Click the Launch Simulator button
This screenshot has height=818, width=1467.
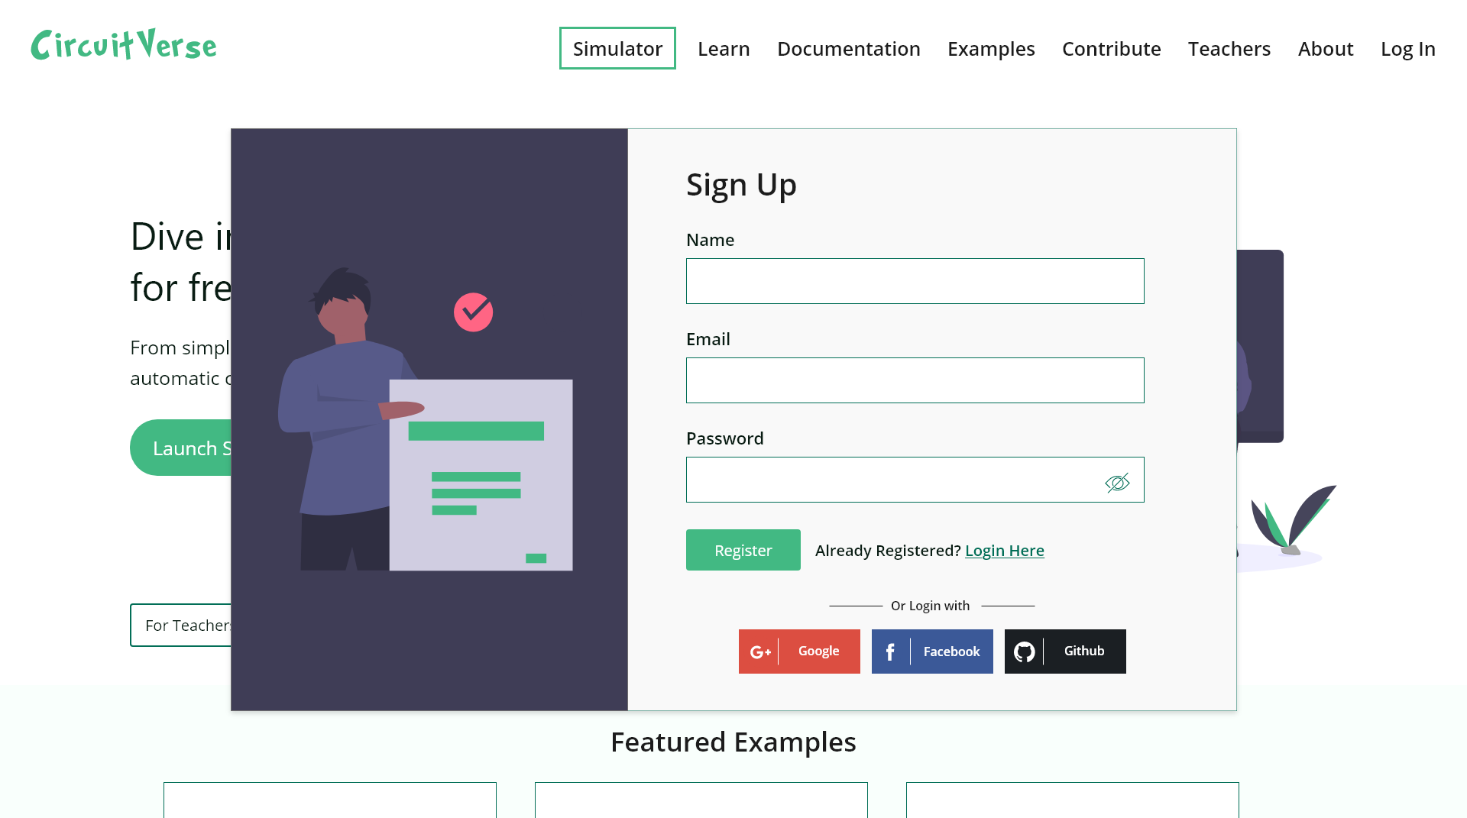pos(191,448)
